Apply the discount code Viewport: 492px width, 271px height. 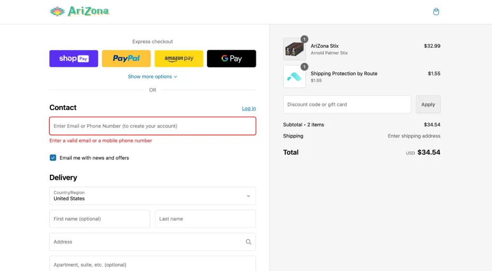click(428, 104)
